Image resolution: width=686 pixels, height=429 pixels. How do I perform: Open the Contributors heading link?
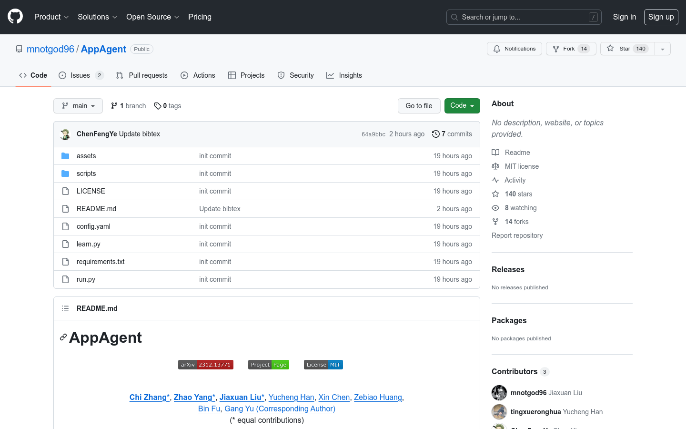pyautogui.click(x=520, y=371)
